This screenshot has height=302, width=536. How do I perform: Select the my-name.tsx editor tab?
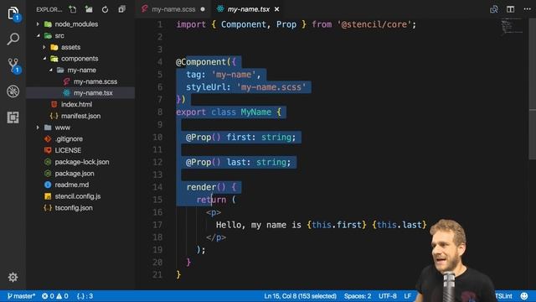pos(249,9)
